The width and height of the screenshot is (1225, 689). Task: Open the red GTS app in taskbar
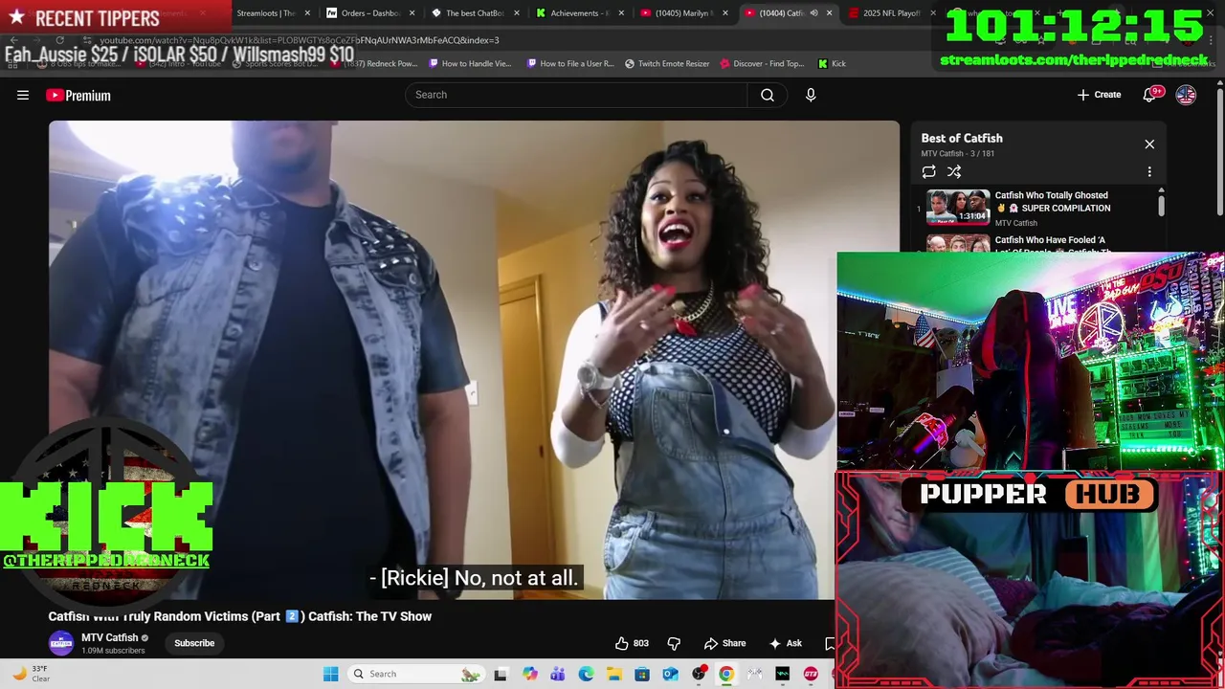(811, 674)
